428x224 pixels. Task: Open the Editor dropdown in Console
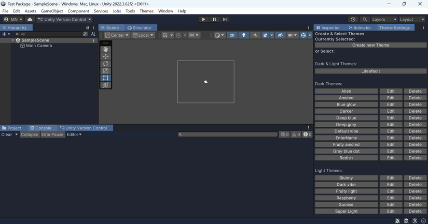74,135
